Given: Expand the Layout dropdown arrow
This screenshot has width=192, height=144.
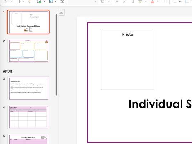Looking at the screenshot, I should 56,1.
